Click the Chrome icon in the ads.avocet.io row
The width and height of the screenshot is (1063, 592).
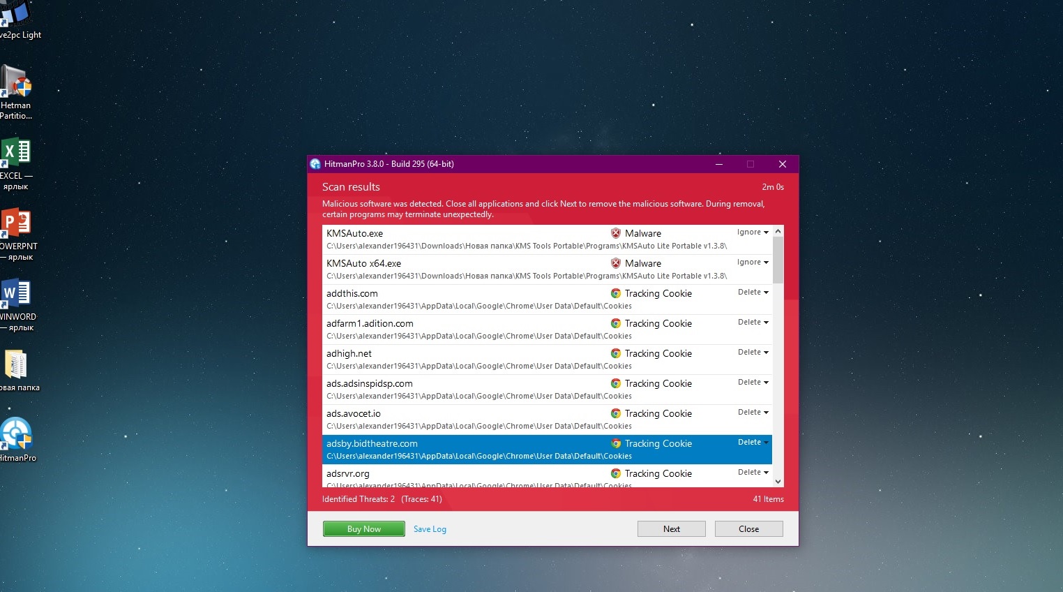click(616, 413)
